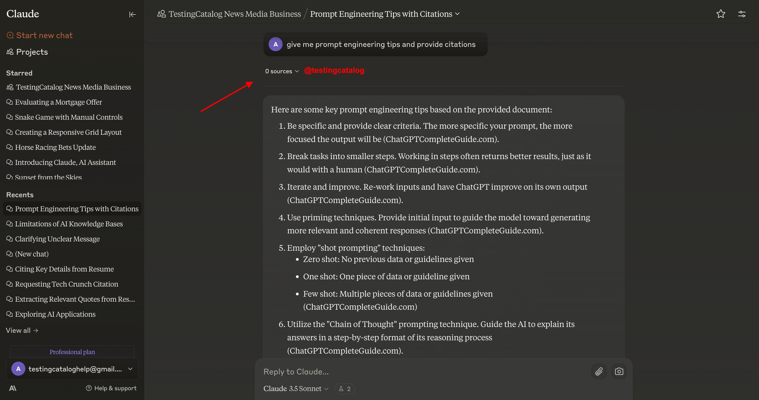Click the camera screenshot icon

tap(619, 372)
